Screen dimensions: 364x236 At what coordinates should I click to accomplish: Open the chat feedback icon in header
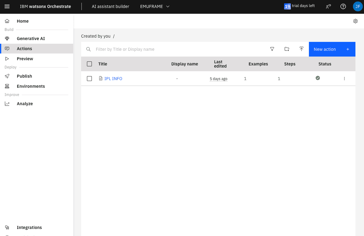(x=328, y=6)
